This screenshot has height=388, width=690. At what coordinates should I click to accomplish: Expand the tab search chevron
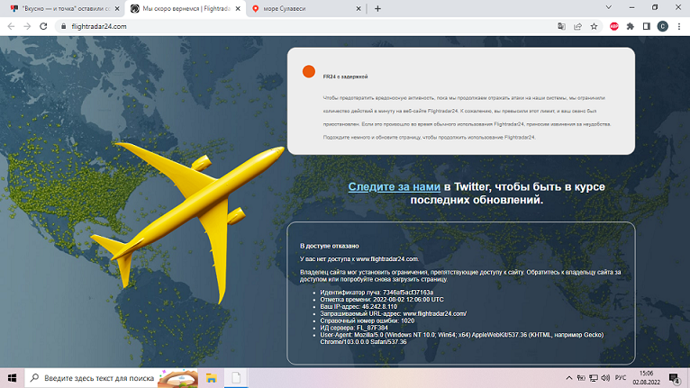[609, 7]
